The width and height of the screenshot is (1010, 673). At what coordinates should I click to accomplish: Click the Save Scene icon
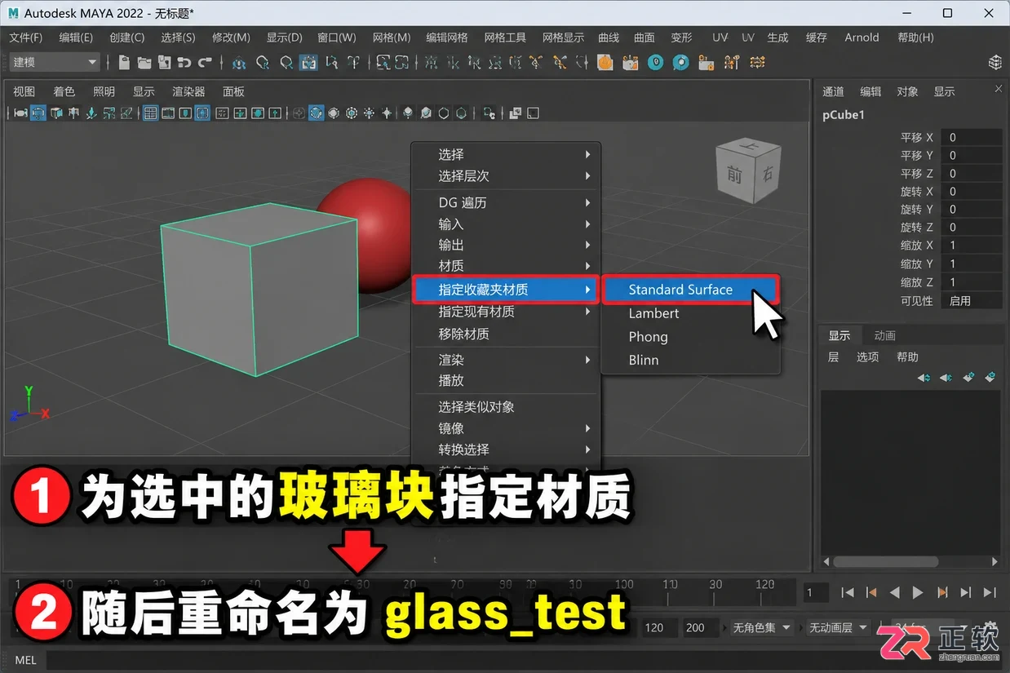[164, 63]
